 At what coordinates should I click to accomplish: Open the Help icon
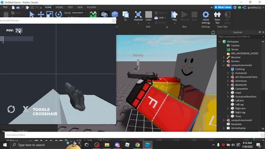click(235, 7)
